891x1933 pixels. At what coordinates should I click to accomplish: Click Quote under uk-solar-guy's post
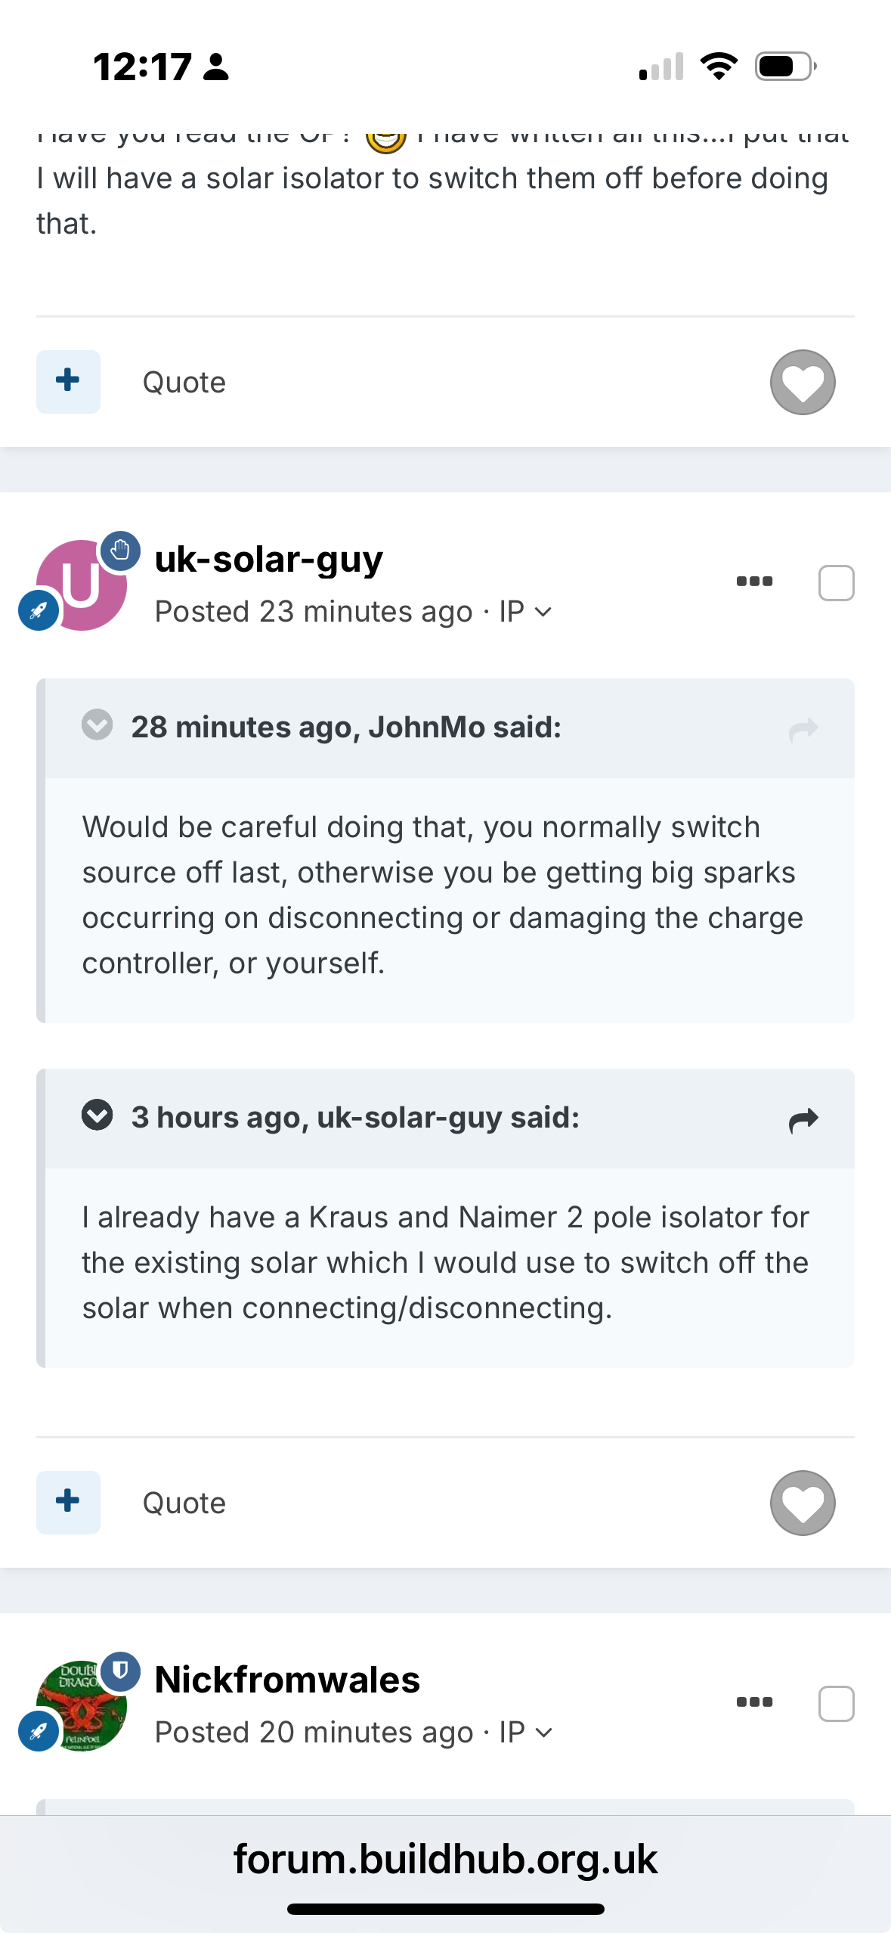(184, 1503)
